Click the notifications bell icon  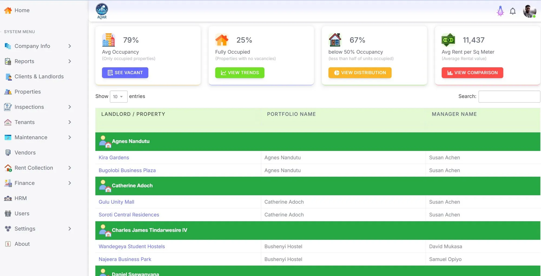tap(513, 11)
